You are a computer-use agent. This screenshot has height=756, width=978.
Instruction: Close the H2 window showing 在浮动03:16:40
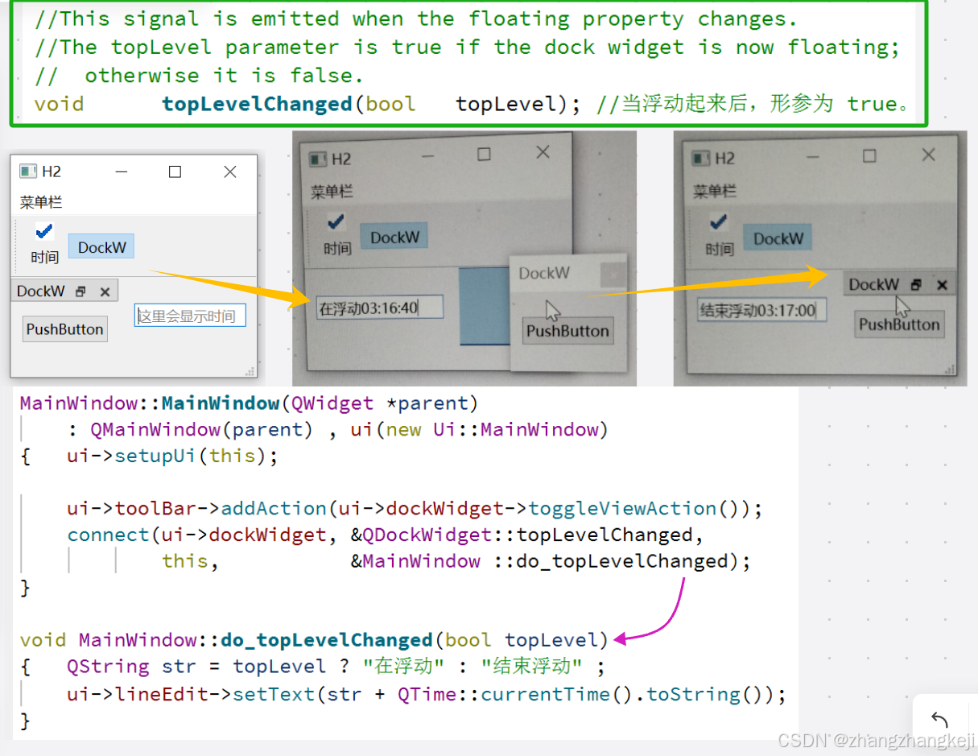(543, 152)
